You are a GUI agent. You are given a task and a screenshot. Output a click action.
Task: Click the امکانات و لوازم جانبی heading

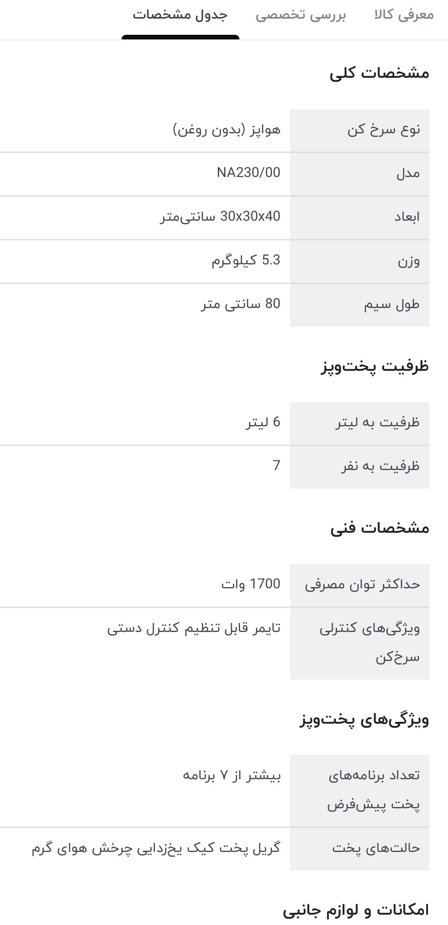point(356,910)
